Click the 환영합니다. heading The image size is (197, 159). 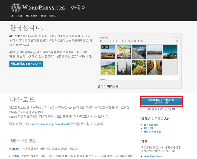tap(26, 28)
